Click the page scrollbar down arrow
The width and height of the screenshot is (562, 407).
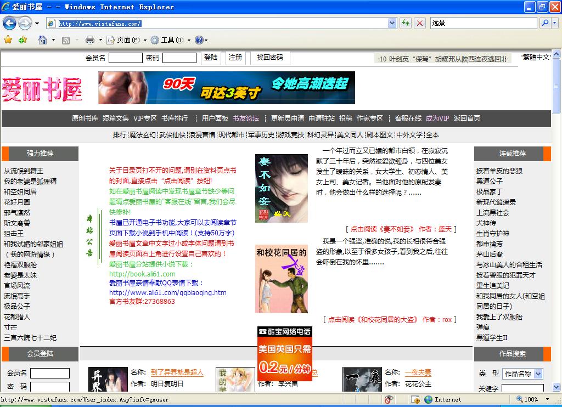coord(556,387)
